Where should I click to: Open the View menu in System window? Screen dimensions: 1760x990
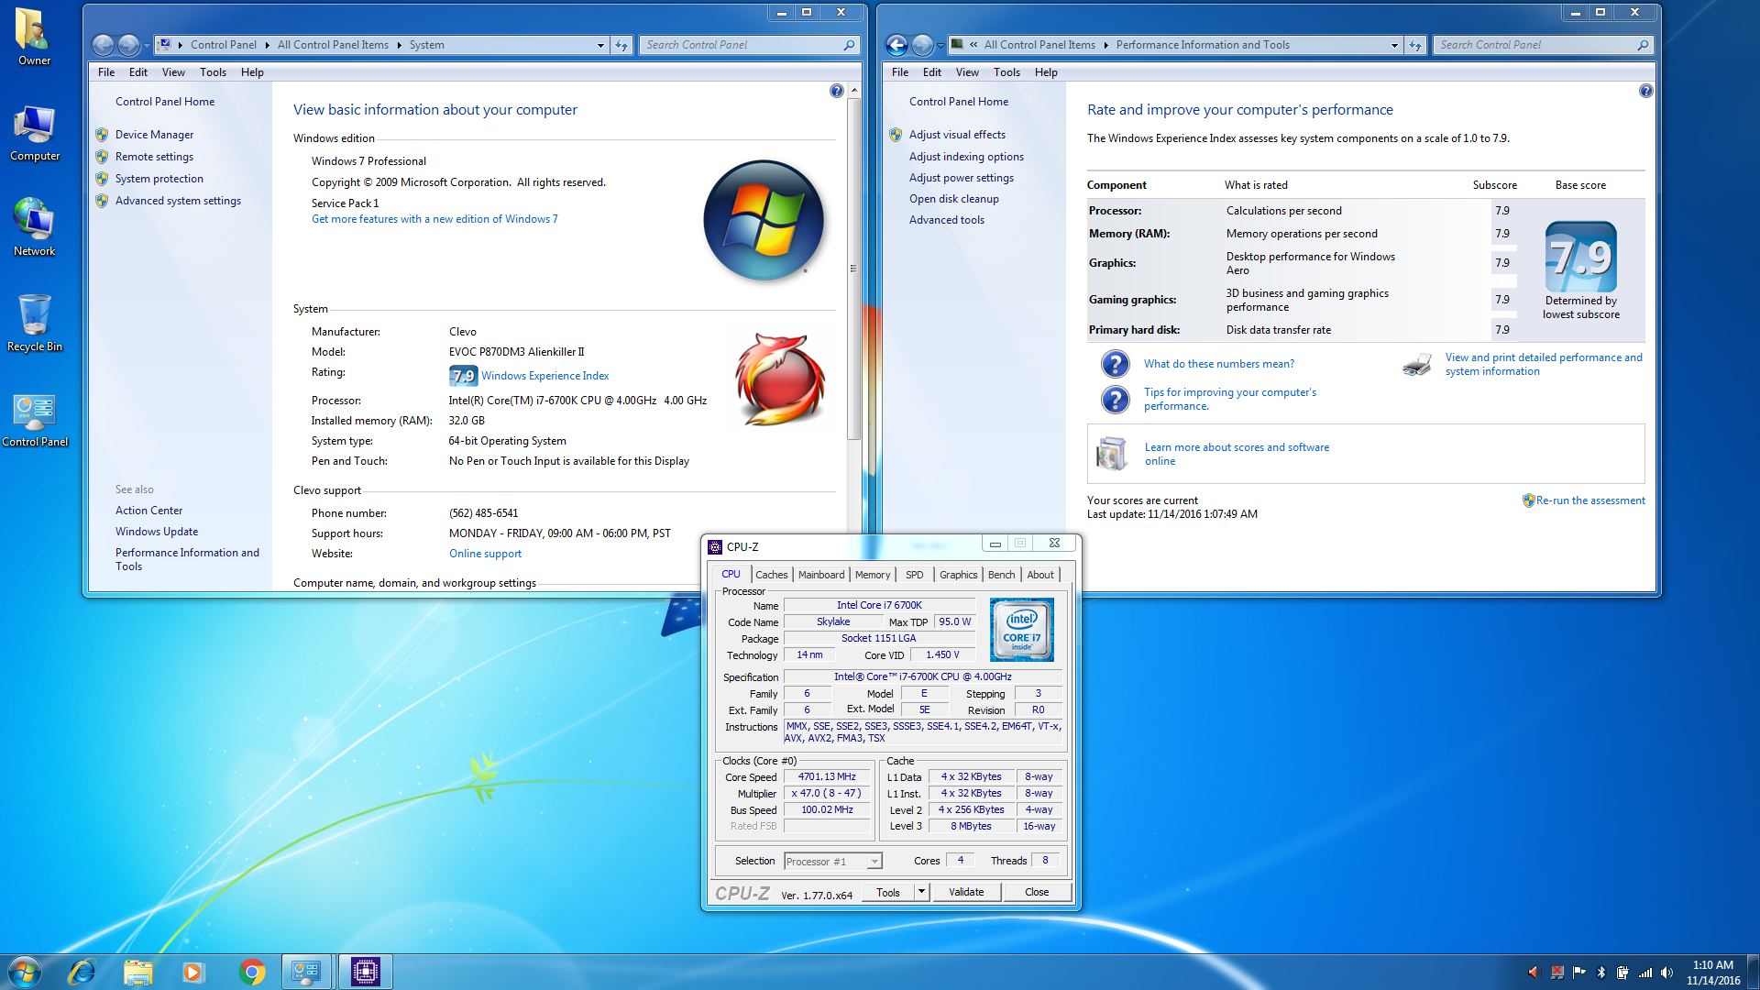(173, 72)
